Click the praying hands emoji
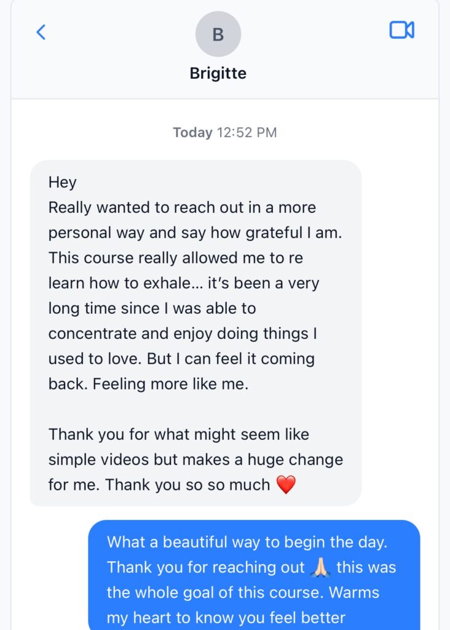The height and width of the screenshot is (630, 450). point(320,567)
